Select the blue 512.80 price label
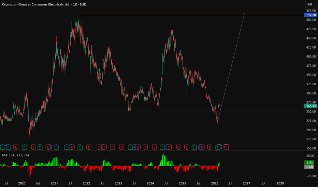Viewport: 318px width, 187px height. click(x=311, y=15)
